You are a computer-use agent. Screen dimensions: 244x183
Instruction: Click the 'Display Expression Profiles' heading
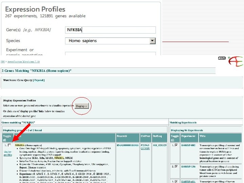19,101
